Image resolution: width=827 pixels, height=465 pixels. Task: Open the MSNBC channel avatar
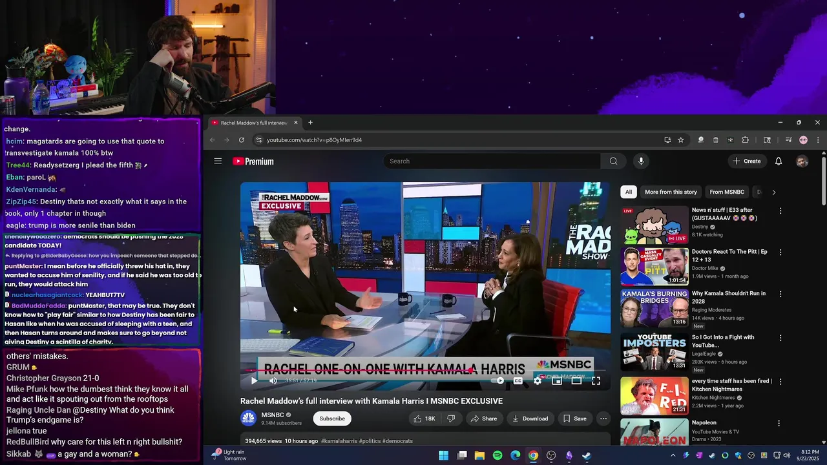248,418
